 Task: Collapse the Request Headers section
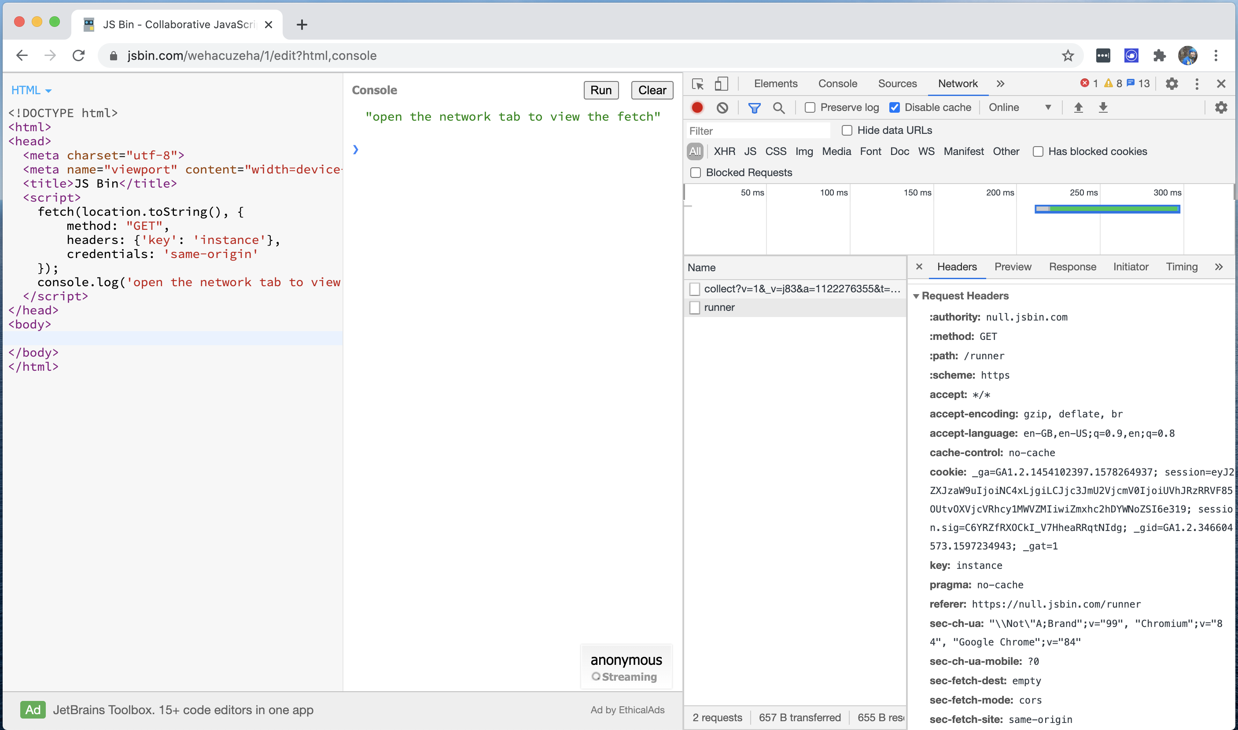(916, 295)
